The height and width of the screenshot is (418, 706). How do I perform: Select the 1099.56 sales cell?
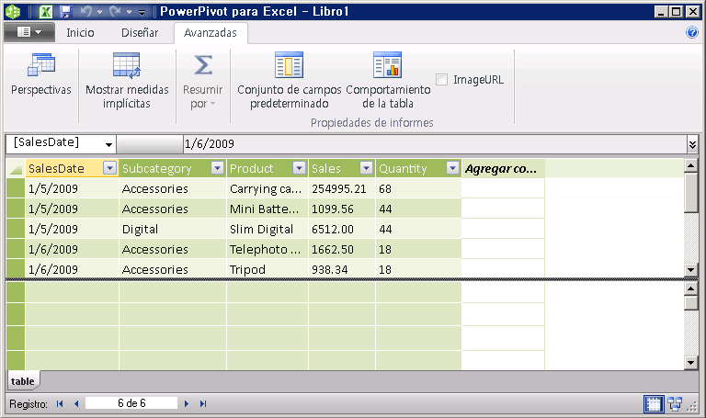click(x=342, y=209)
